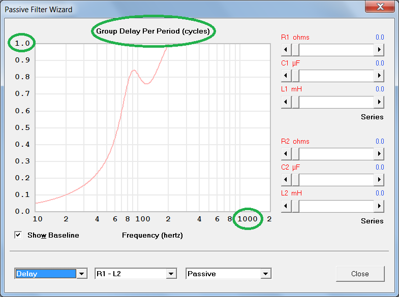Click the right arrow of the L1 mH slider
This screenshot has height=297, width=399.
point(379,102)
